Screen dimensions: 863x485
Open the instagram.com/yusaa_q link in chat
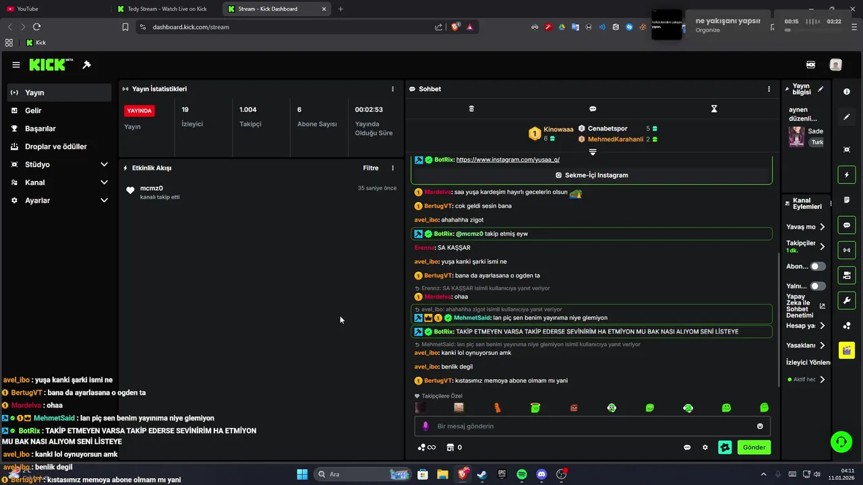click(508, 160)
